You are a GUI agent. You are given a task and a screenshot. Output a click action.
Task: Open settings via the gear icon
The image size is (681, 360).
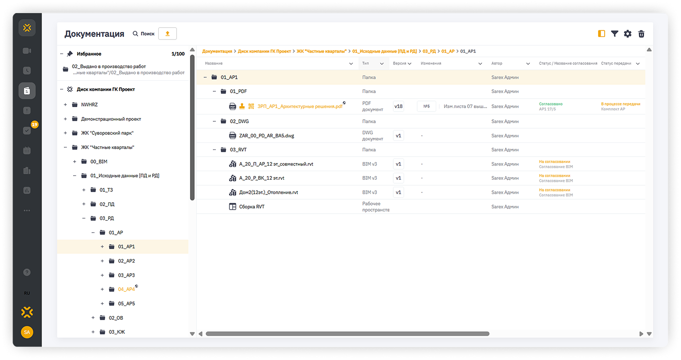pos(627,34)
